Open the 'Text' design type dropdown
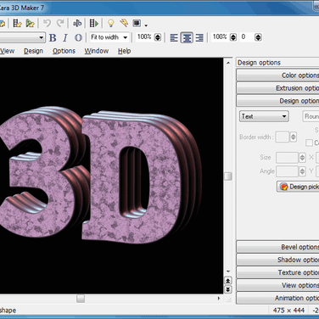The image size is (319, 319). tap(264, 116)
